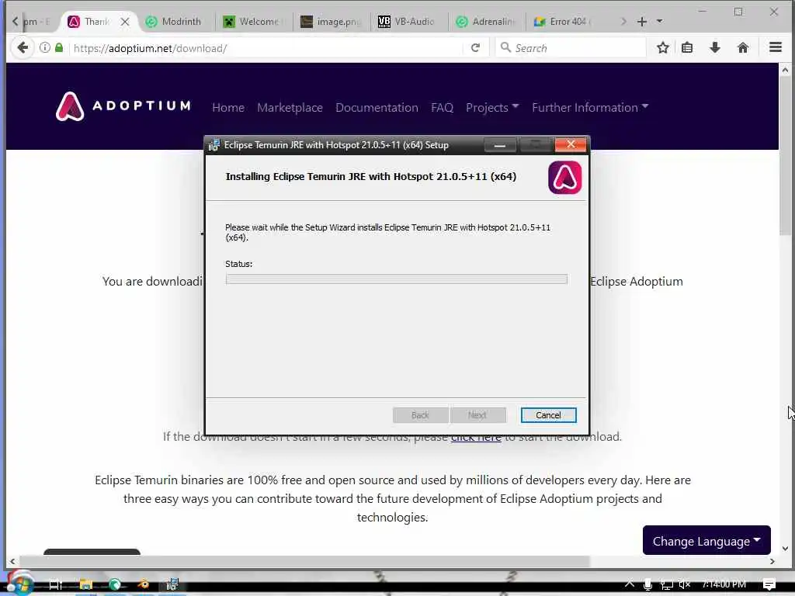Switch to the Adrenaline tab
This screenshot has height=596, width=795.
coord(487,21)
